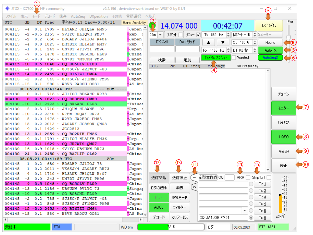
Task: Click the 追加 button
Action: click(187, 60)
